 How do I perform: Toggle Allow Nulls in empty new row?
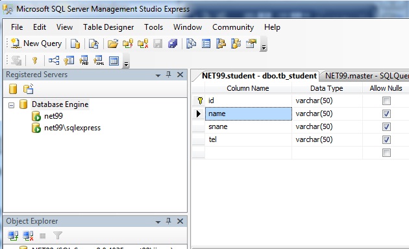click(386, 152)
